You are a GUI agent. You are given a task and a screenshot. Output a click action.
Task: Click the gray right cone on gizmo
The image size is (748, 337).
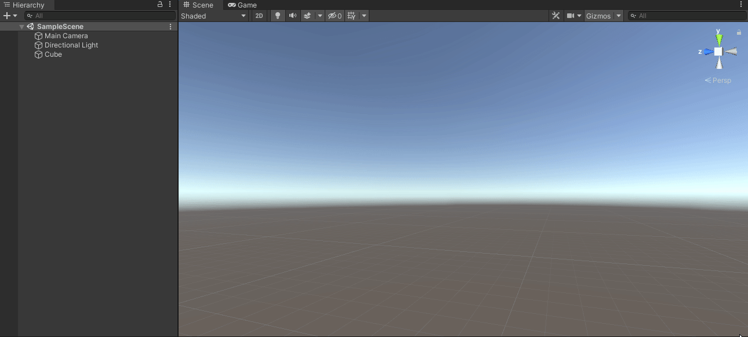731,52
